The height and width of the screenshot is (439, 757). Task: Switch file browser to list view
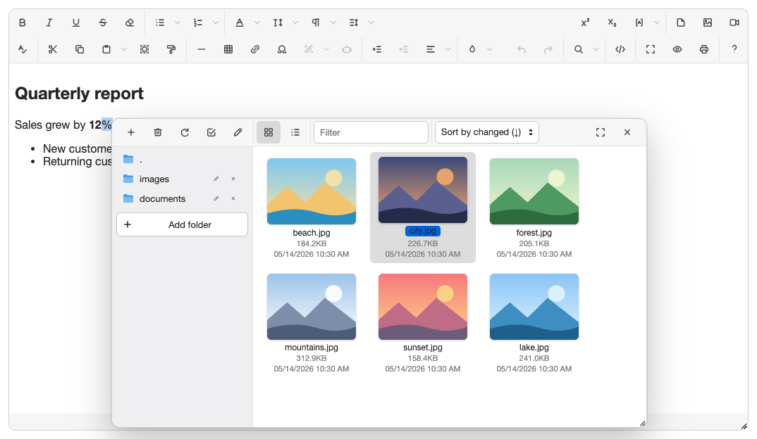point(295,132)
